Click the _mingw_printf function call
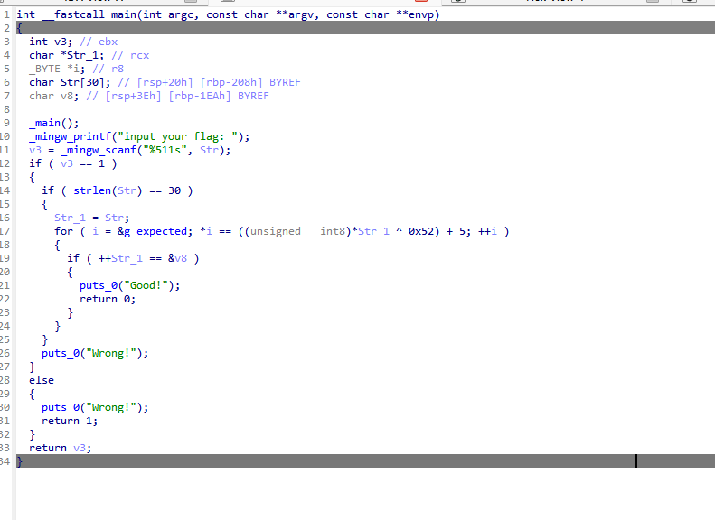Image resolution: width=715 pixels, height=520 pixels. coord(70,136)
